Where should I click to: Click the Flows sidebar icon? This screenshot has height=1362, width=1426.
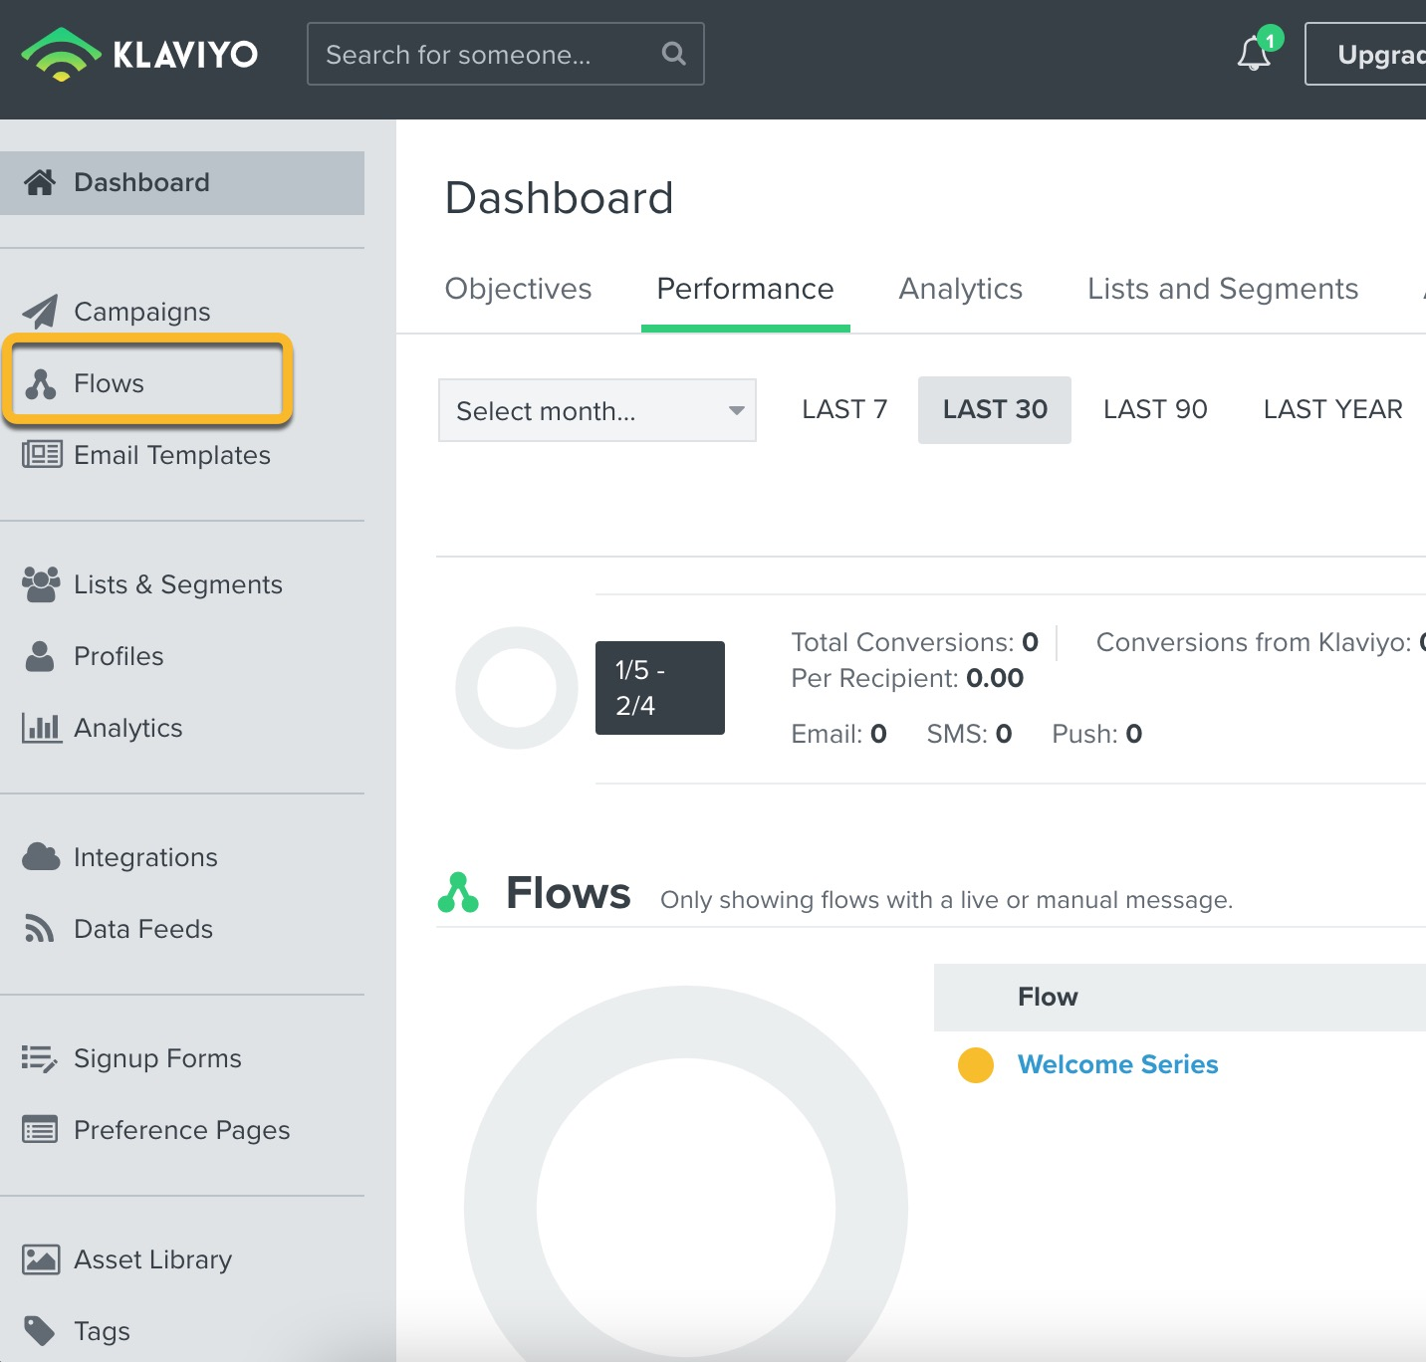40,383
